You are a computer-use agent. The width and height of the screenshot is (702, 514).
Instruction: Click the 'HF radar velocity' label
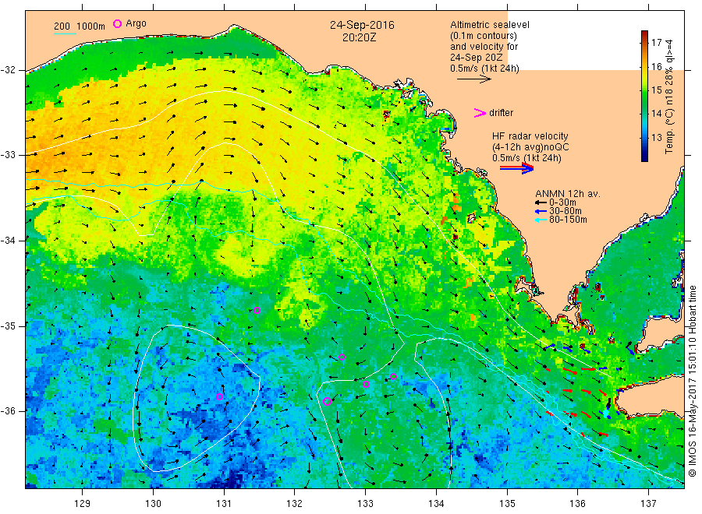530,136
